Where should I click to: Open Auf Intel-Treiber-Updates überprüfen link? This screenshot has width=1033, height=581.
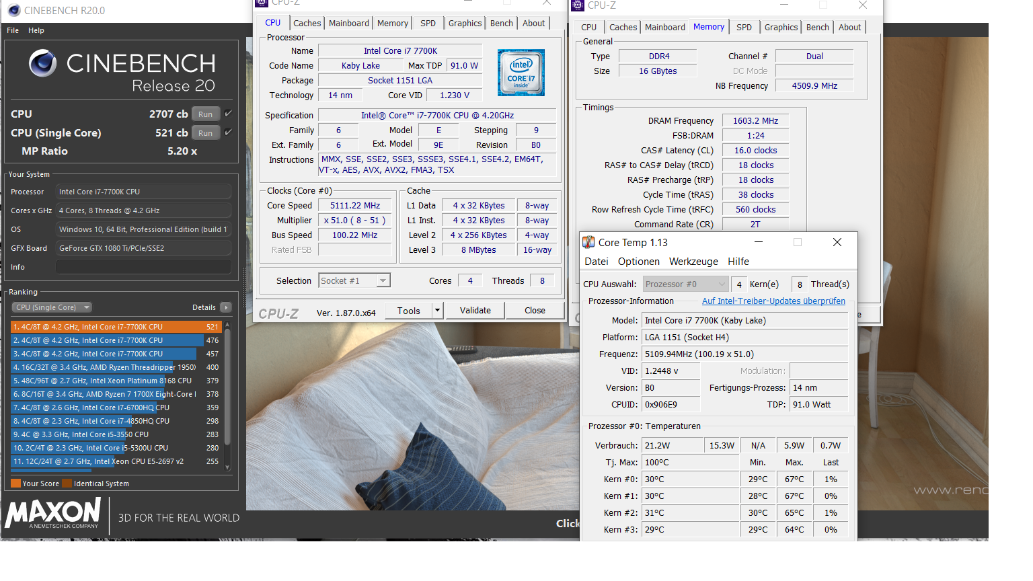pos(773,301)
